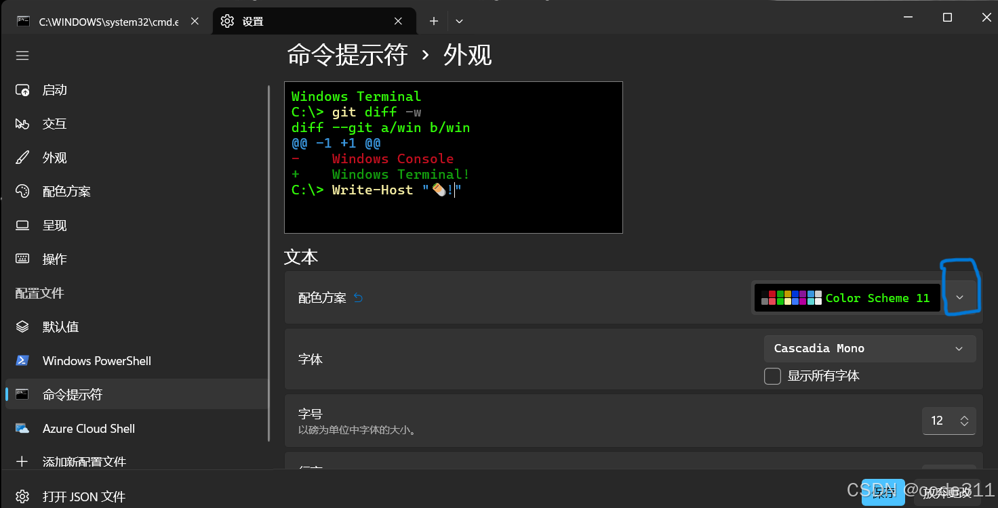Click the 保存 save button
This screenshot has height=508, width=998.
pos(883,492)
